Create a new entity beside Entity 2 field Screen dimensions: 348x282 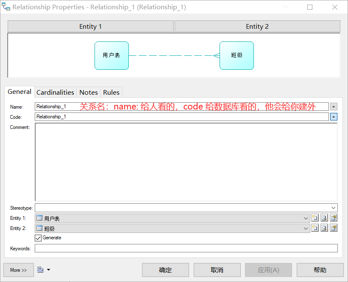pos(315,228)
